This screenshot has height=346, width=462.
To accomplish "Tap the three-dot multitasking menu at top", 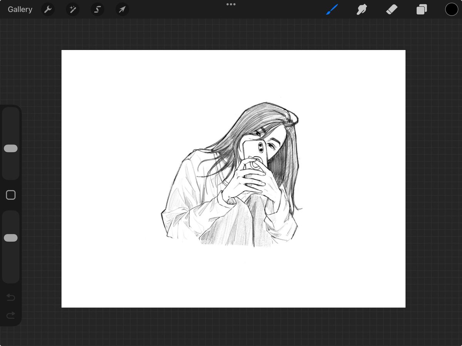I will click(231, 4).
